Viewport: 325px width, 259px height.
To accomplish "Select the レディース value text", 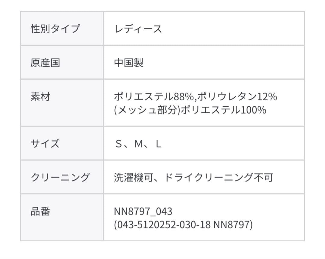I will [138, 29].
